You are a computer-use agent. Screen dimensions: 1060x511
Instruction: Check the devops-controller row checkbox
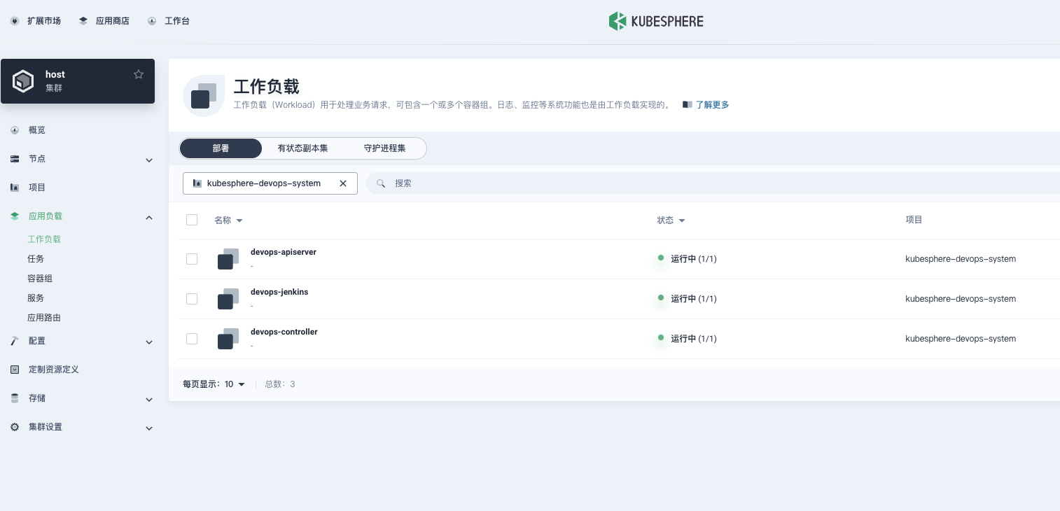point(192,339)
